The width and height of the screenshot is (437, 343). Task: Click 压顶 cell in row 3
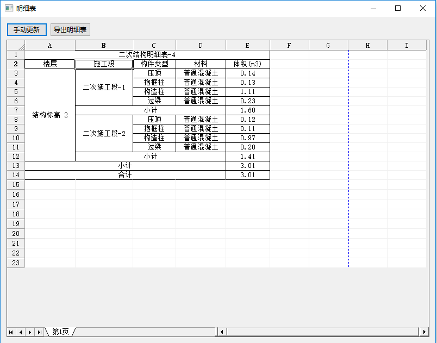[154, 73]
